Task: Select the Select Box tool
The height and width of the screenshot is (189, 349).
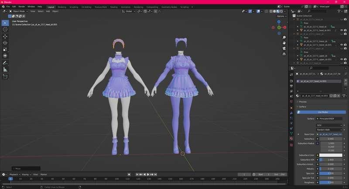Action: pyautogui.click(x=5, y=23)
